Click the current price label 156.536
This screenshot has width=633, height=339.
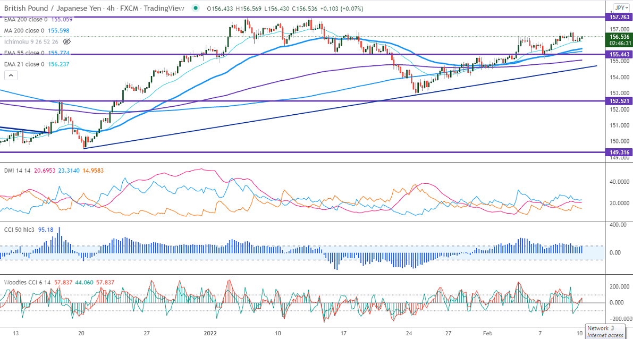[x=619, y=37]
